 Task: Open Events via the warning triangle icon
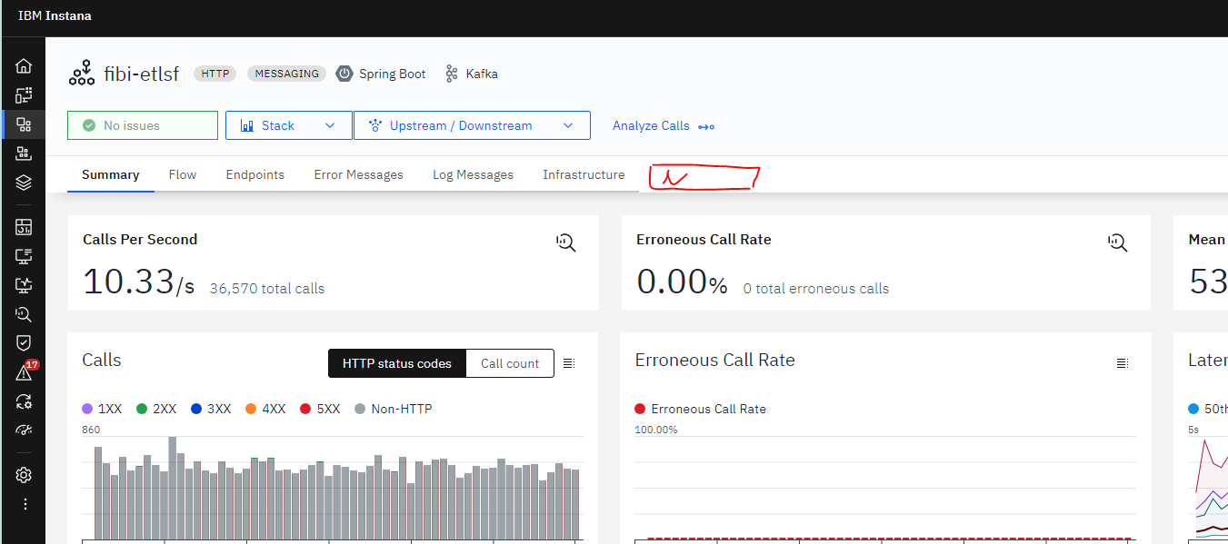(x=24, y=373)
